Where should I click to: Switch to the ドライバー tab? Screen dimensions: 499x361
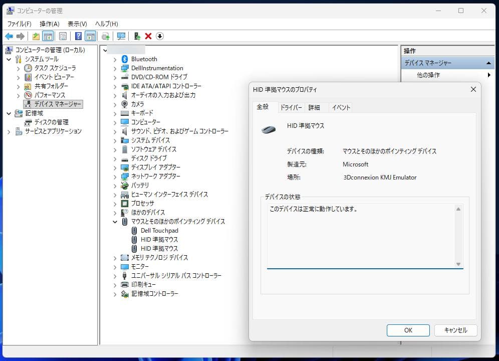point(291,107)
